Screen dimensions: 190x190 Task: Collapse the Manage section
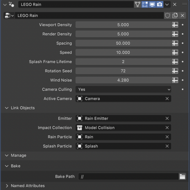click(7, 155)
